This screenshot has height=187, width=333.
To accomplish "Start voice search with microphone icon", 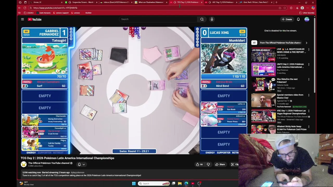I will click(x=212, y=19).
